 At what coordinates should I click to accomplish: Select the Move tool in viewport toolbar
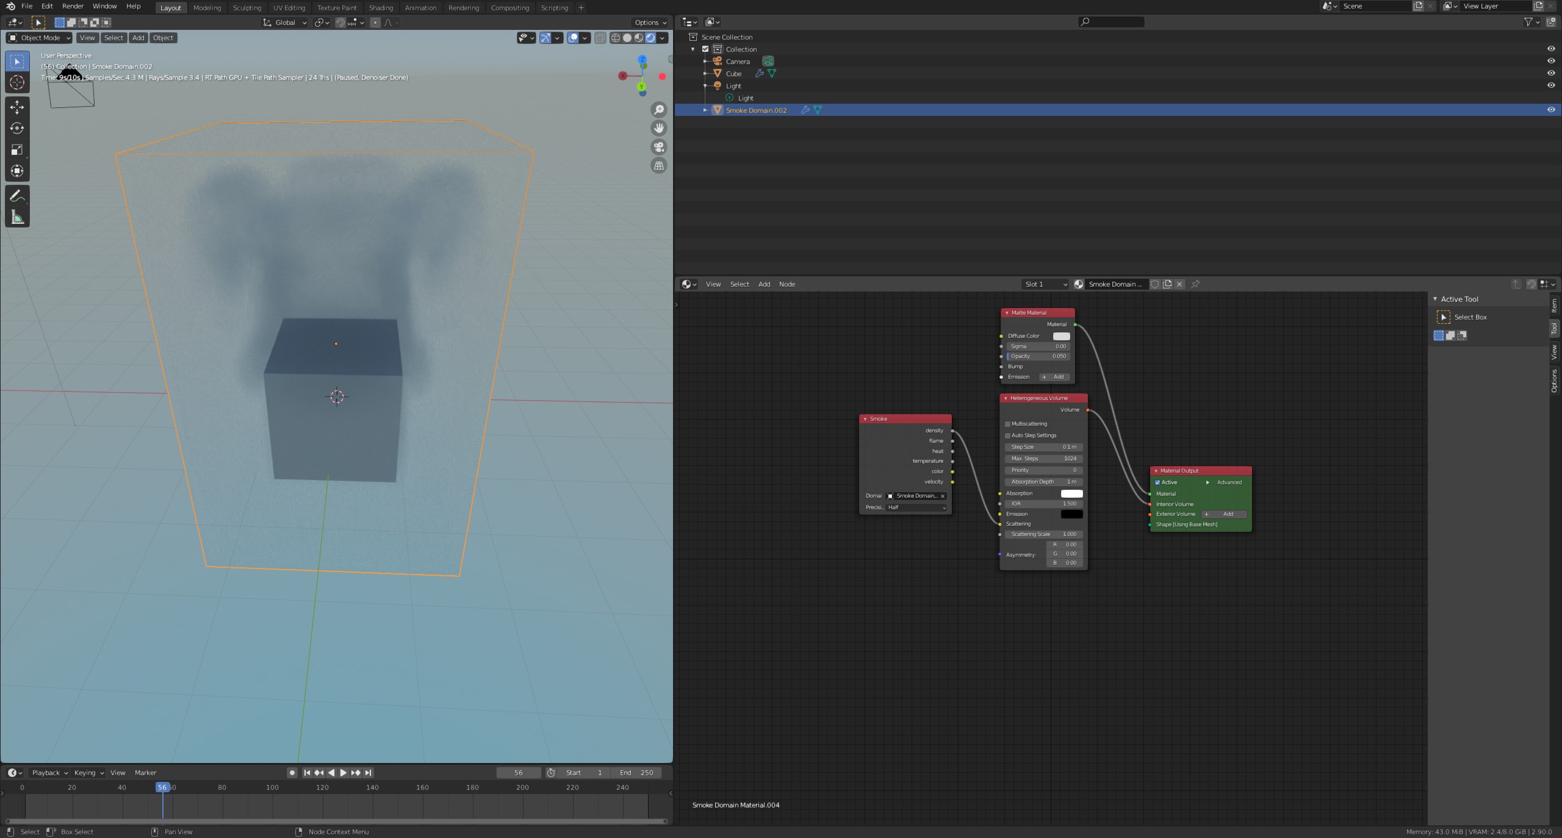pyautogui.click(x=16, y=107)
